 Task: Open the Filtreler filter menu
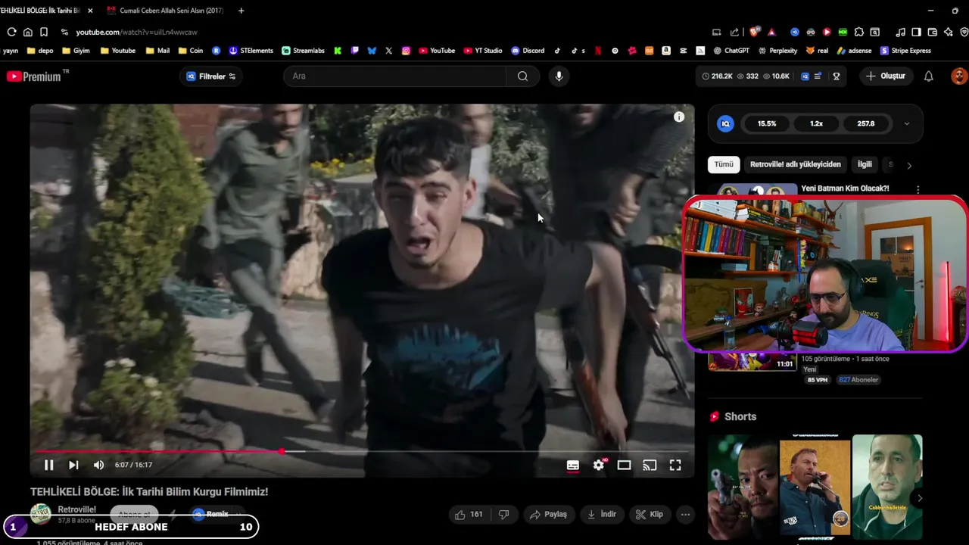(x=211, y=76)
